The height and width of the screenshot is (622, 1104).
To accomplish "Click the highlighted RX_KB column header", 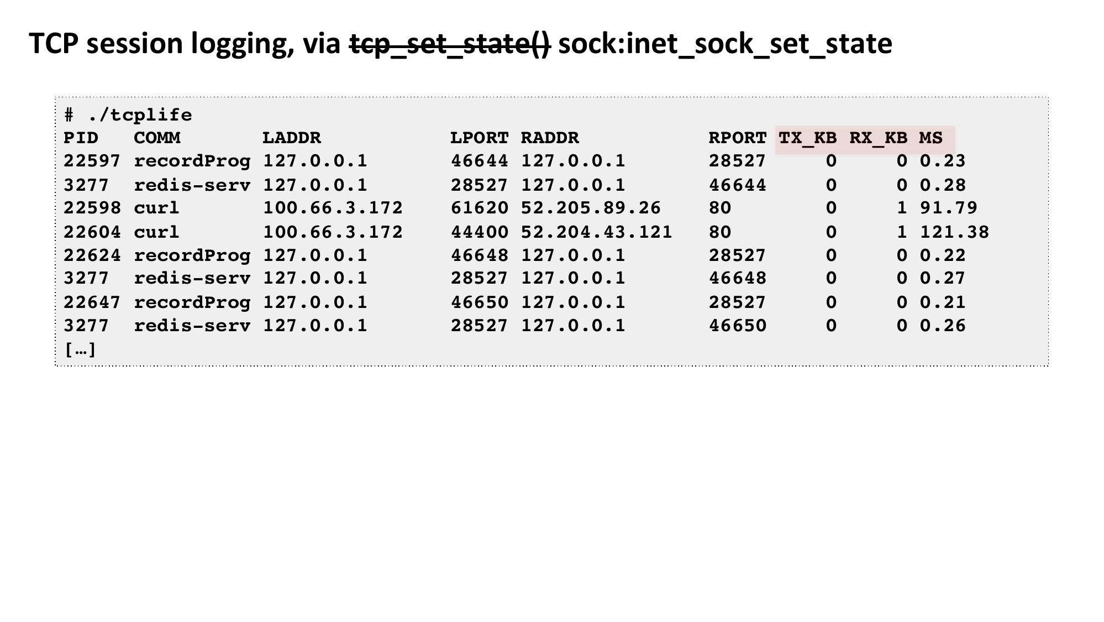I will 877,138.
